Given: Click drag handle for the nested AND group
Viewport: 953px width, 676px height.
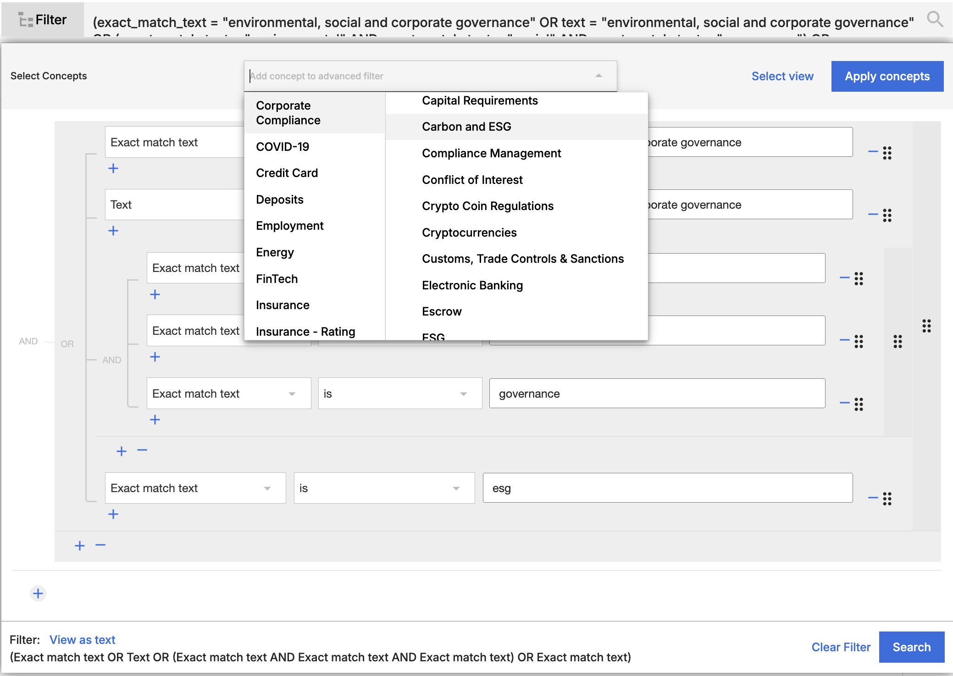Looking at the screenshot, I should pos(898,341).
